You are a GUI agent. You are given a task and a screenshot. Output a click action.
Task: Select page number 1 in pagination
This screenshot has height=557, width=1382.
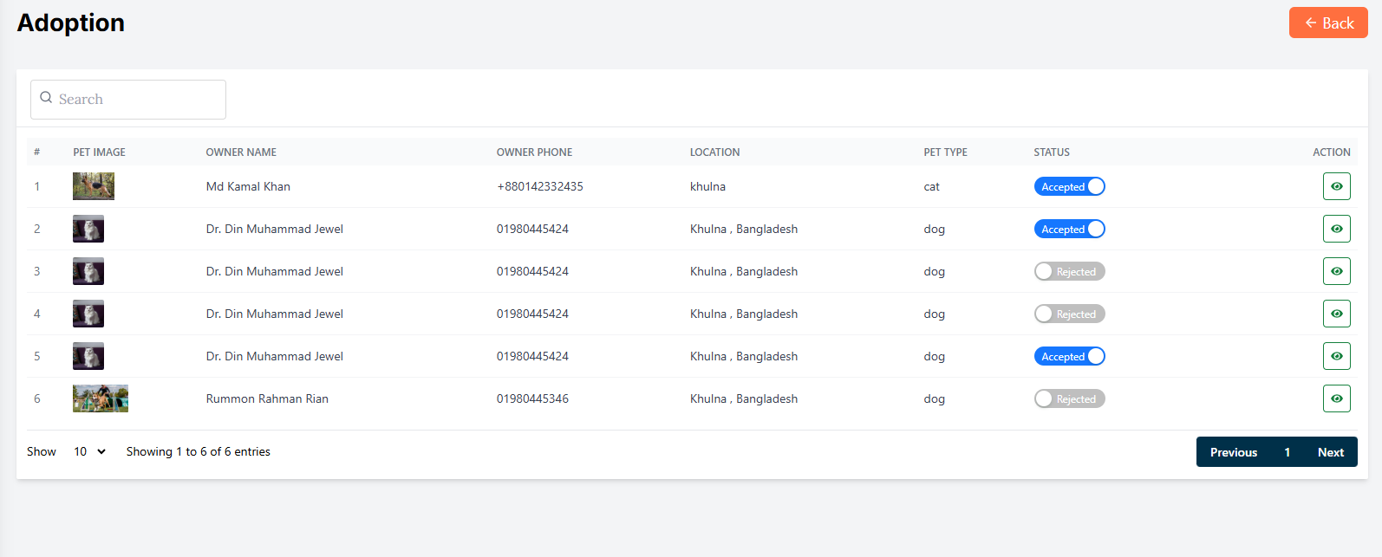click(x=1287, y=452)
